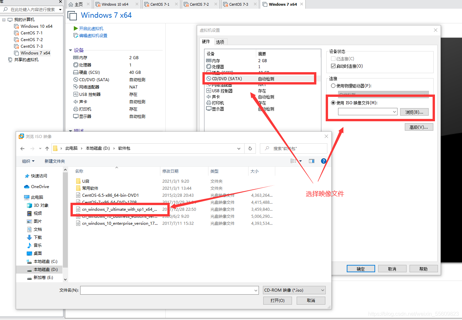Click the edit virtual machine settings icon
Image resolution: width=462 pixels, height=320 pixels.
(76, 35)
